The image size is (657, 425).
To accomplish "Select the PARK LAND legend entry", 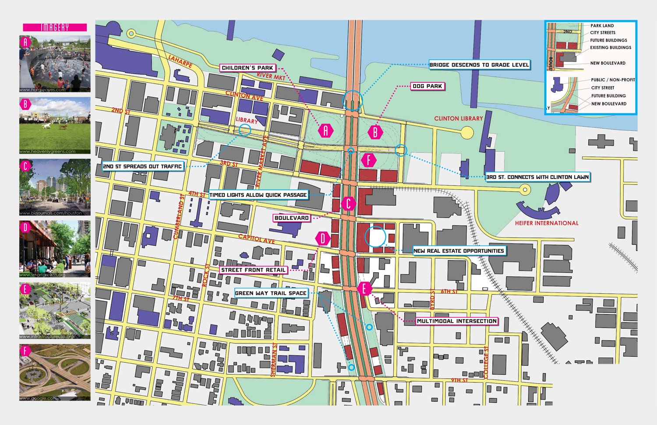I will click(602, 26).
